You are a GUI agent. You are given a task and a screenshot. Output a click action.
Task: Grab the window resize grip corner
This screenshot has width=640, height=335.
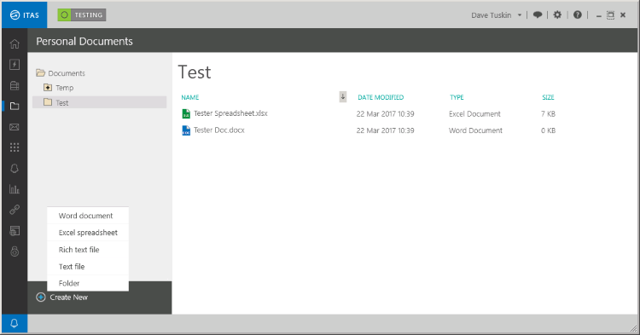[x=634, y=329]
